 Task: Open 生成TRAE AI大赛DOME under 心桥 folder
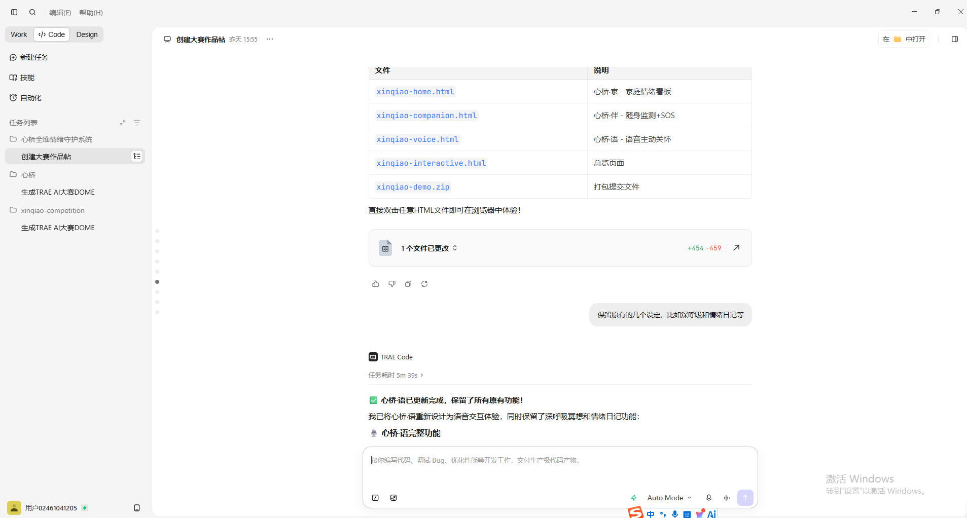(58, 192)
